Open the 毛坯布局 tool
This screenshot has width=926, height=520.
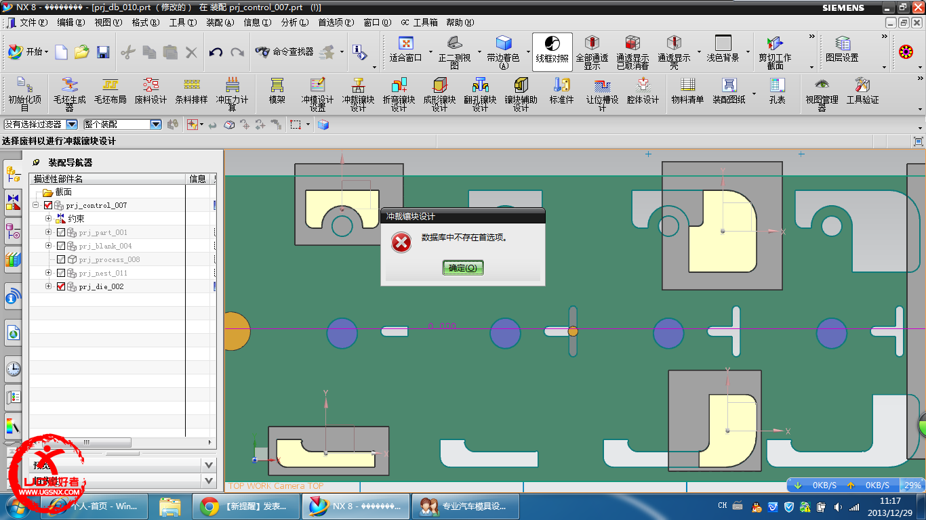110,91
